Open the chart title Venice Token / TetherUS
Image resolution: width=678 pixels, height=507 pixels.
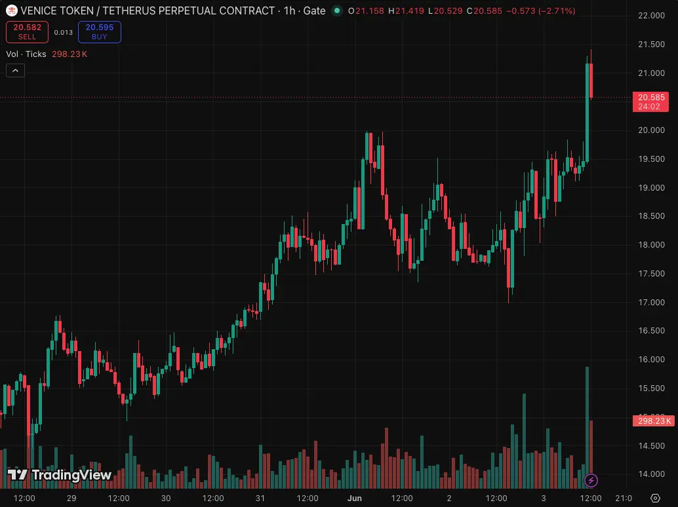coord(148,10)
